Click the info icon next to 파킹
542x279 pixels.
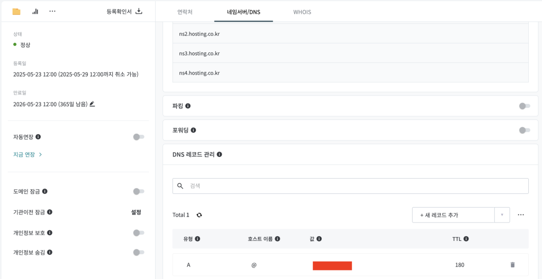pos(188,106)
